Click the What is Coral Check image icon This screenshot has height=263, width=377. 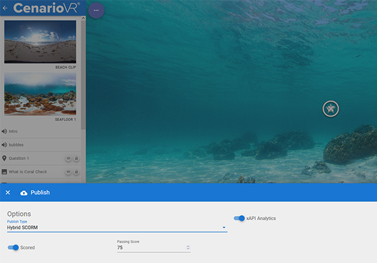coord(4,171)
